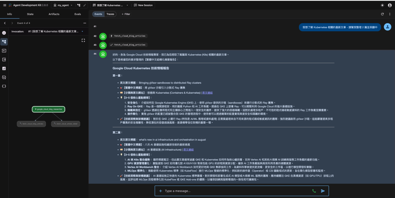
Task: Select the Events view toggle
Action: click(98, 14)
